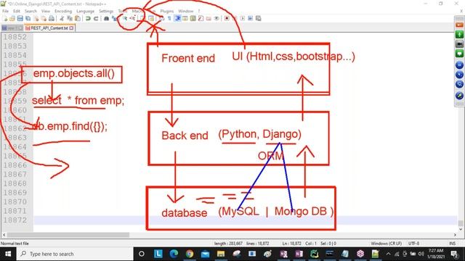465x261 pixels.
Task: Show hidden system tray icons chevron
Action: click(x=388, y=254)
